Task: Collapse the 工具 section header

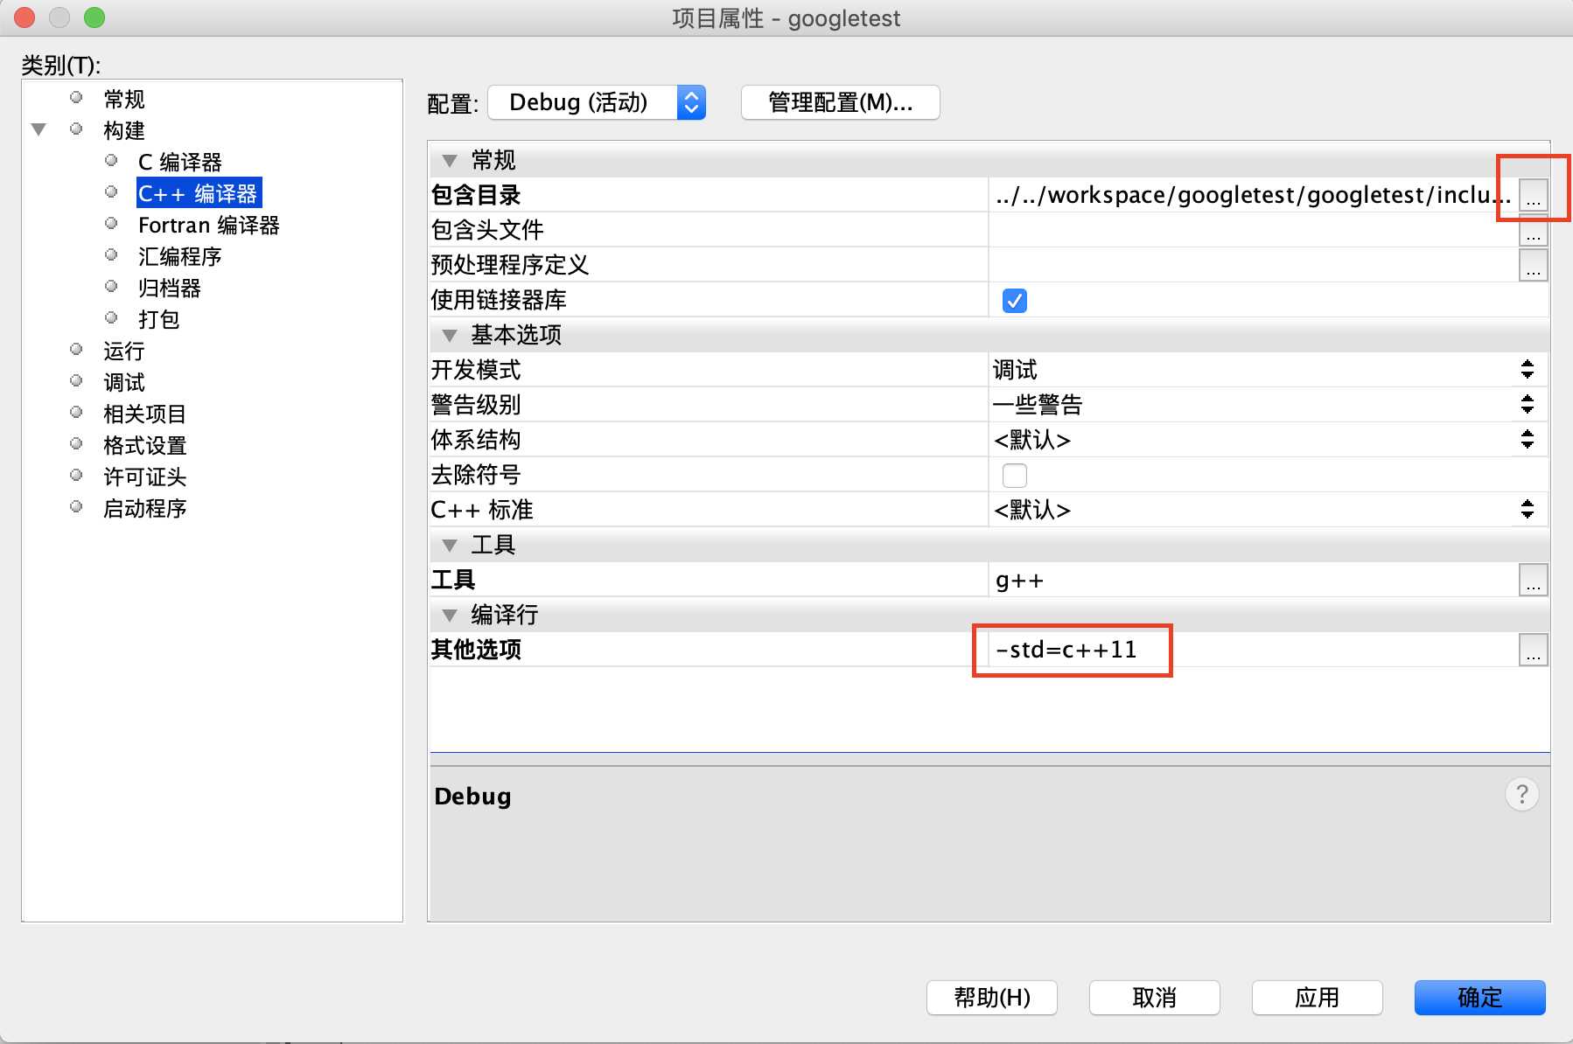Action: 450,546
